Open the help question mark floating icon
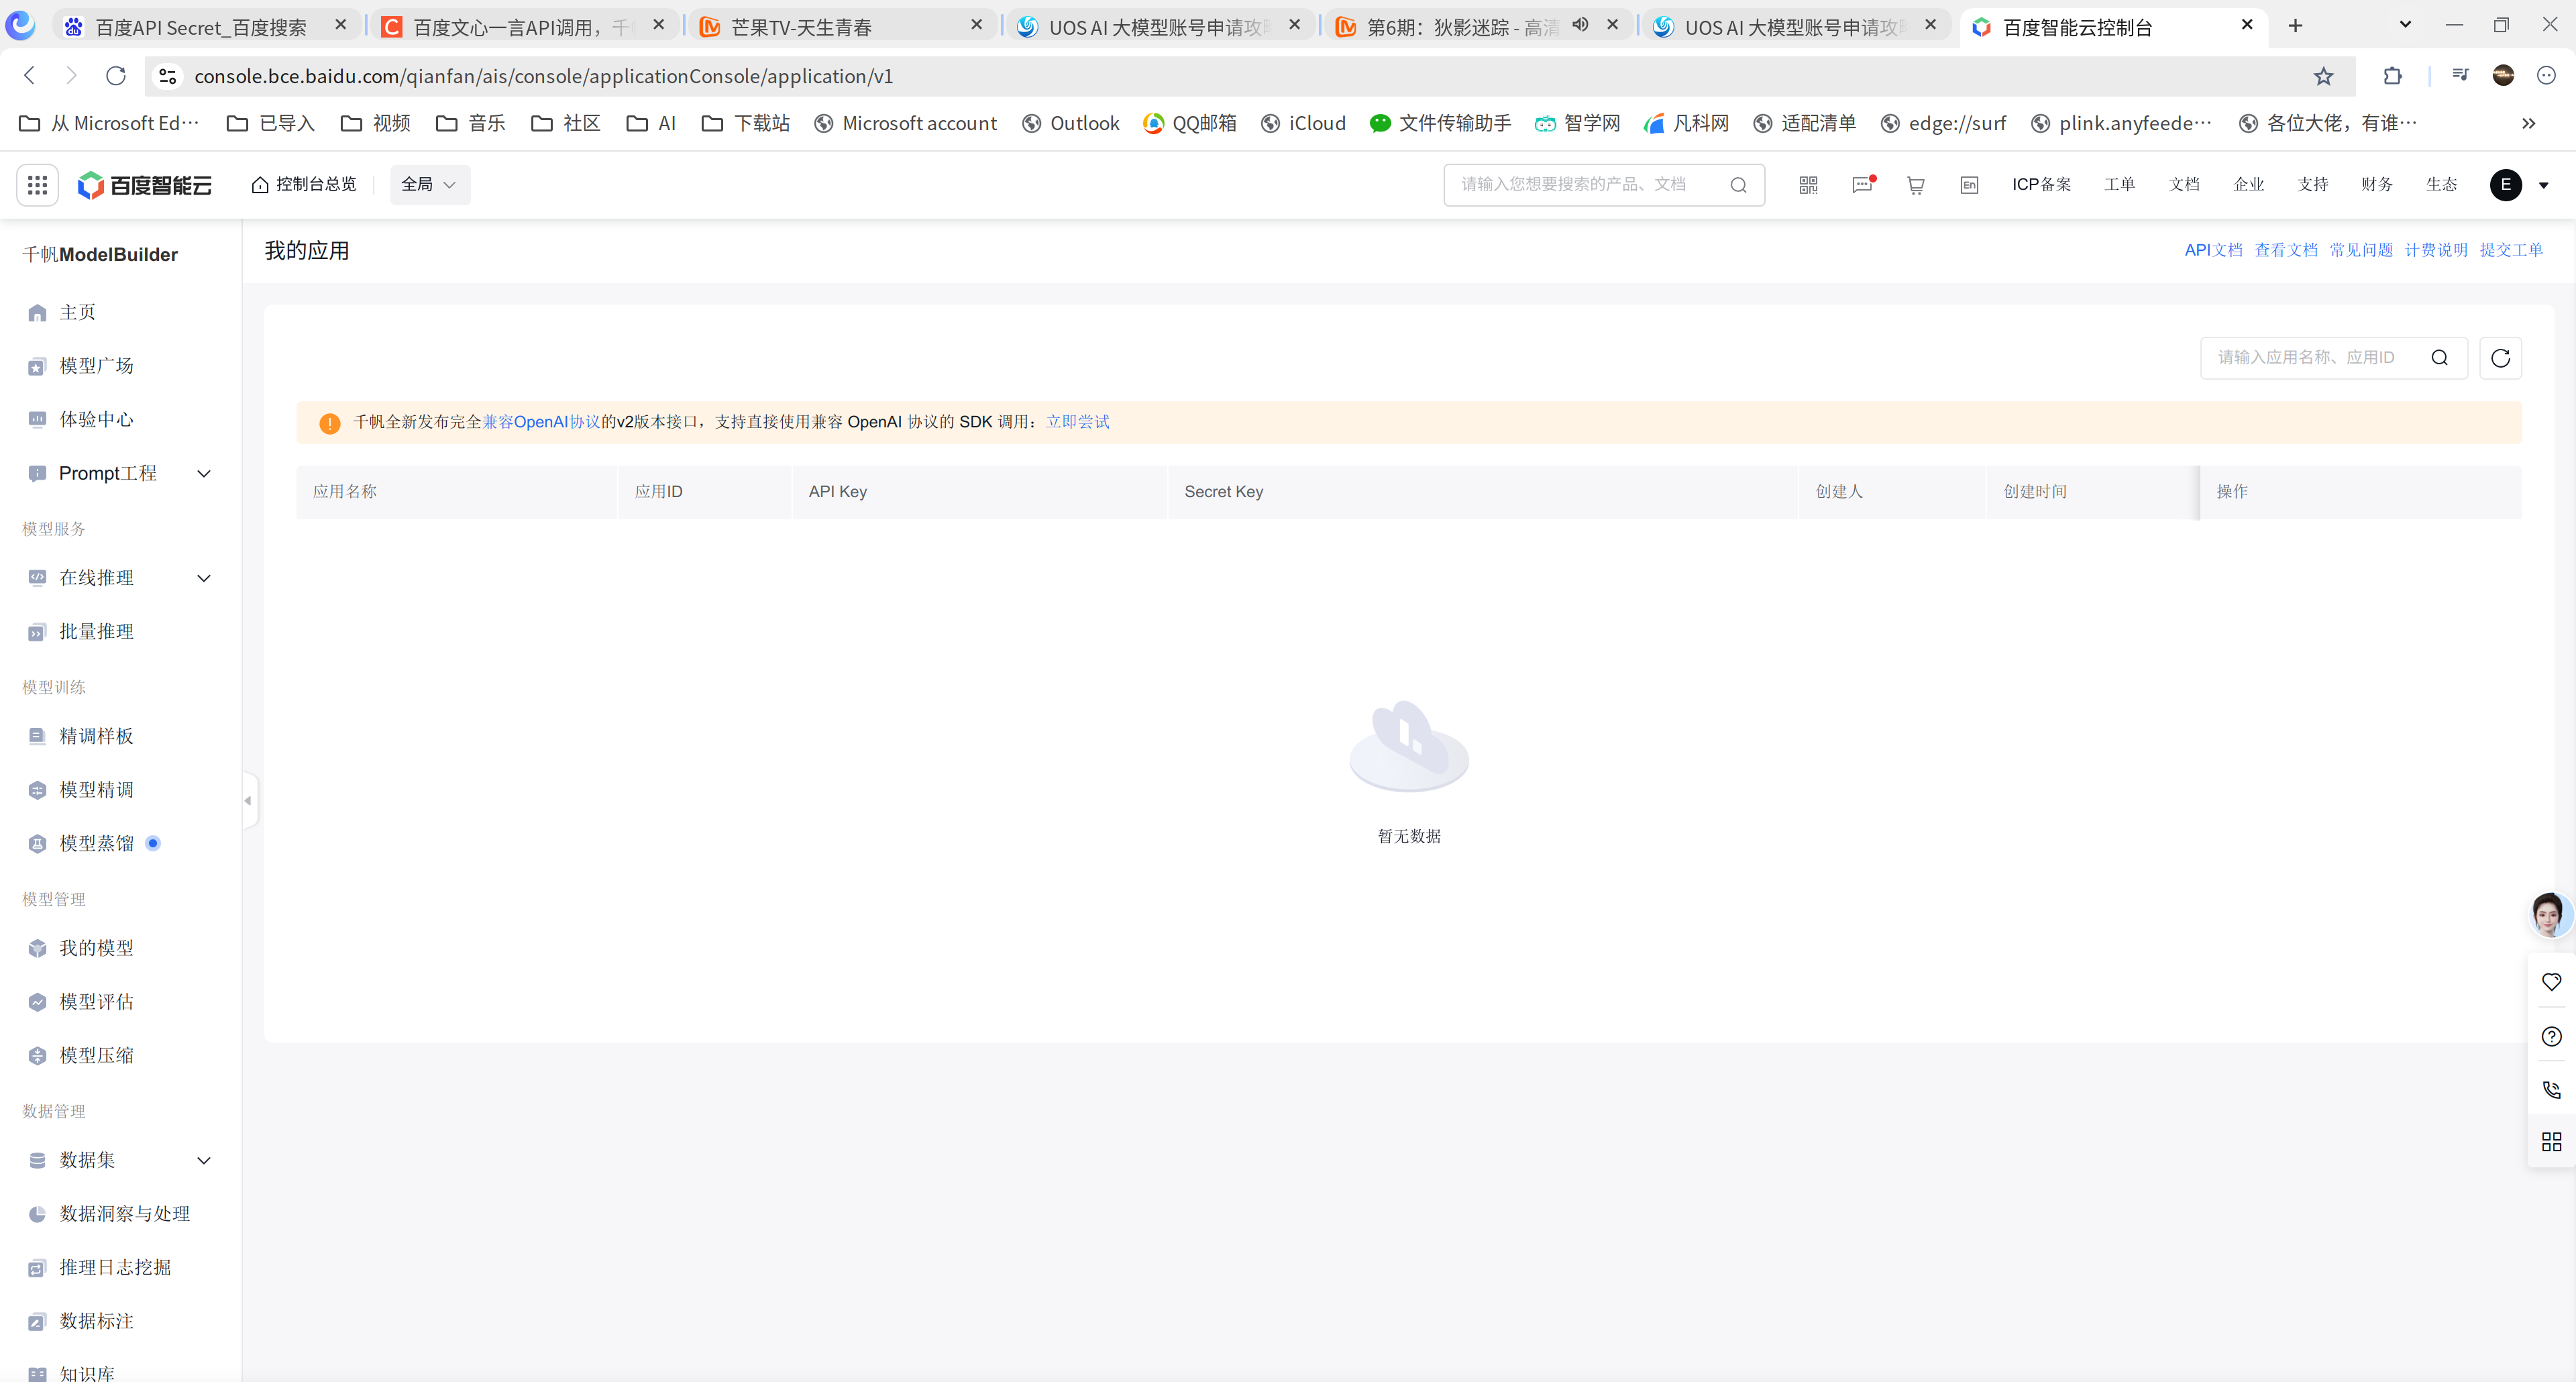Viewport: 2576px width, 1382px height. [2551, 1036]
